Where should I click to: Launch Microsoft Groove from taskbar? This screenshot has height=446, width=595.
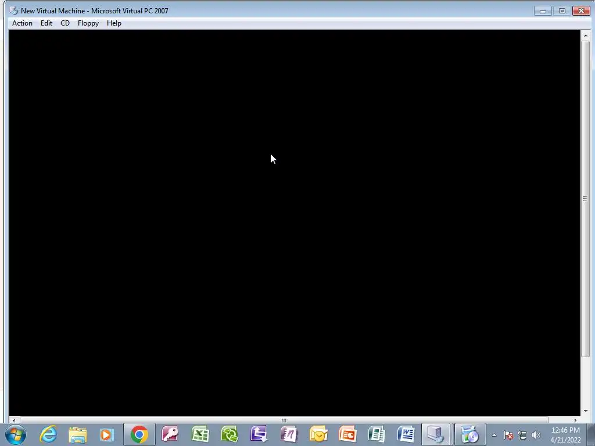point(230,434)
